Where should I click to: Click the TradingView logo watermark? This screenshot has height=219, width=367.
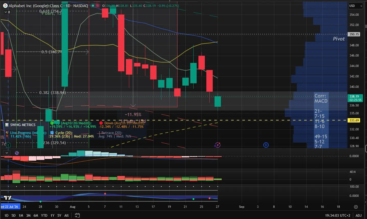[8, 198]
